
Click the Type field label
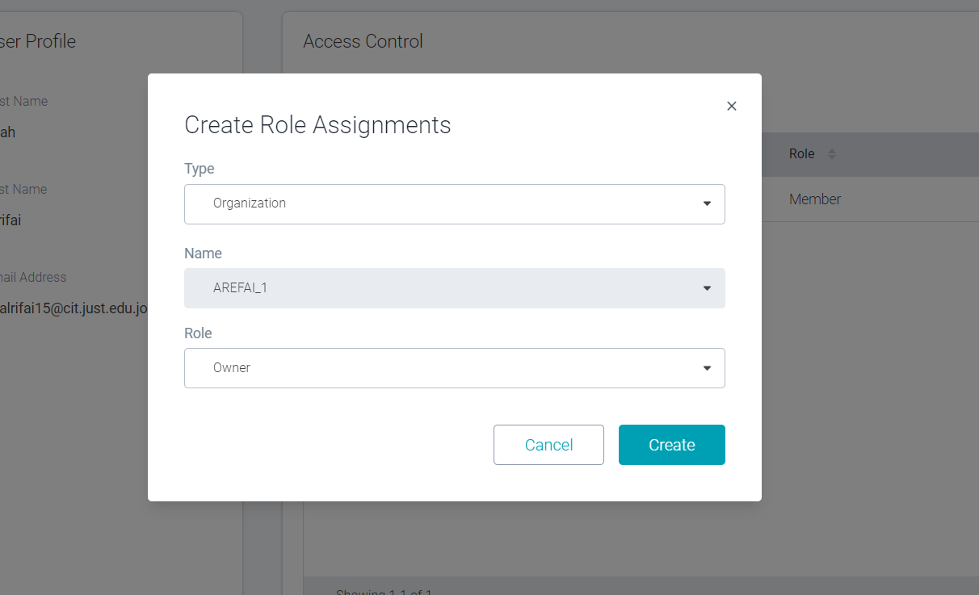pyautogui.click(x=200, y=169)
